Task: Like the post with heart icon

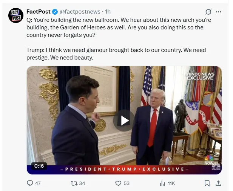Action: [119, 183]
